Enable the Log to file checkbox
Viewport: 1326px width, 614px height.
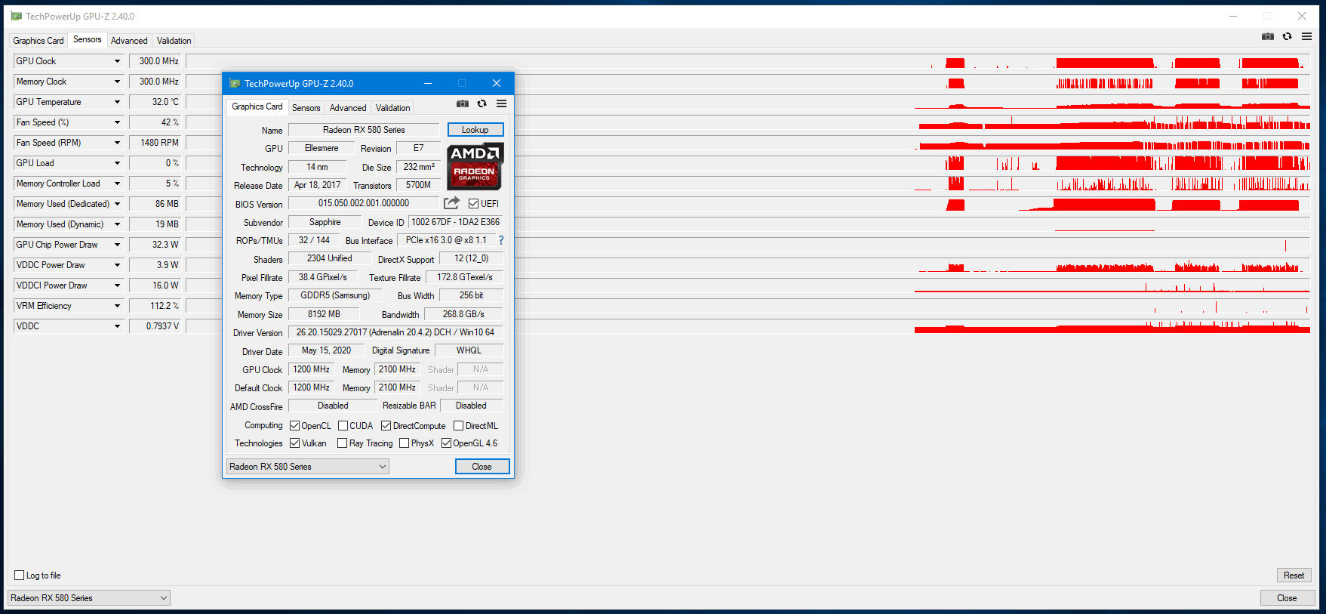tap(20, 575)
